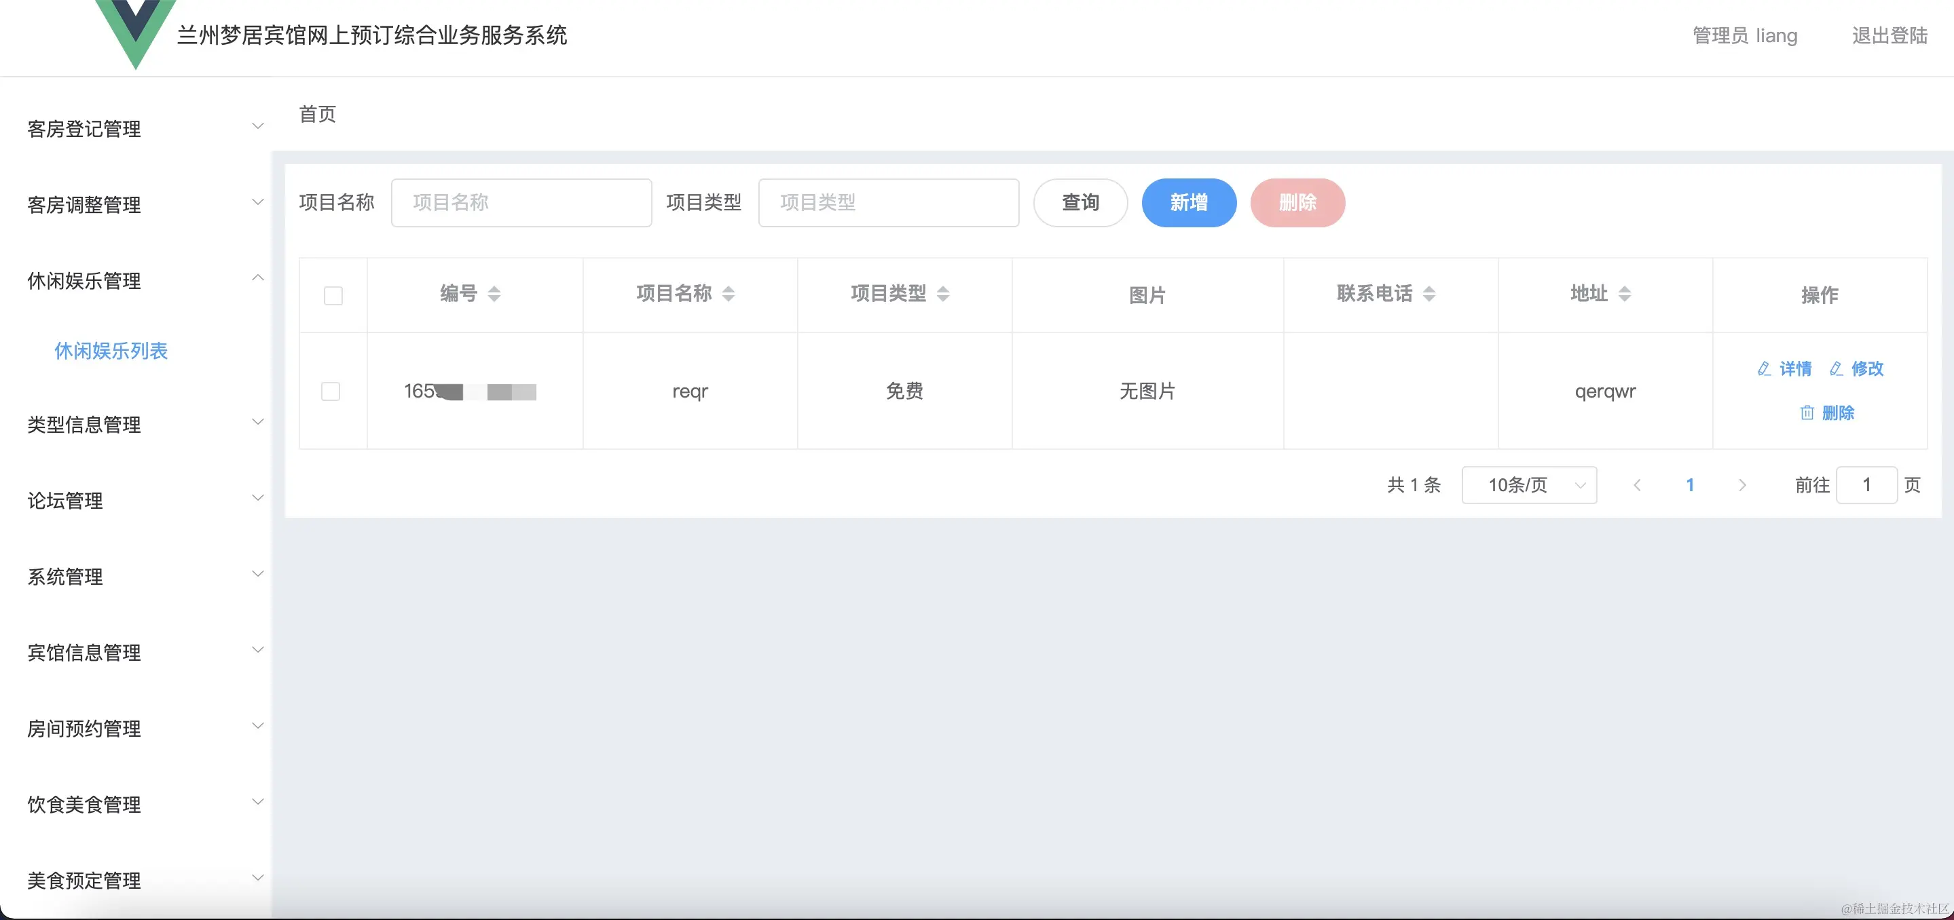Check the select-all checkbox in table header

pyautogui.click(x=333, y=296)
